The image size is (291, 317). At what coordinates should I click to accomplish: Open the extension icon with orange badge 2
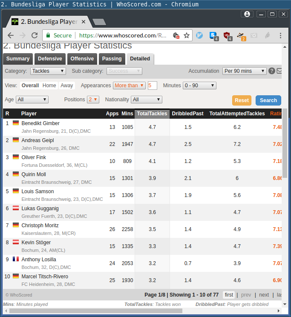click(x=241, y=36)
